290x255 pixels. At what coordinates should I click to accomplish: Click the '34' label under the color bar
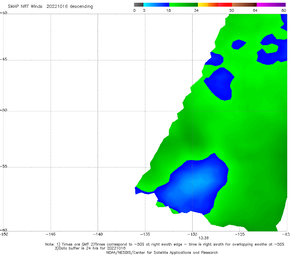point(196,11)
